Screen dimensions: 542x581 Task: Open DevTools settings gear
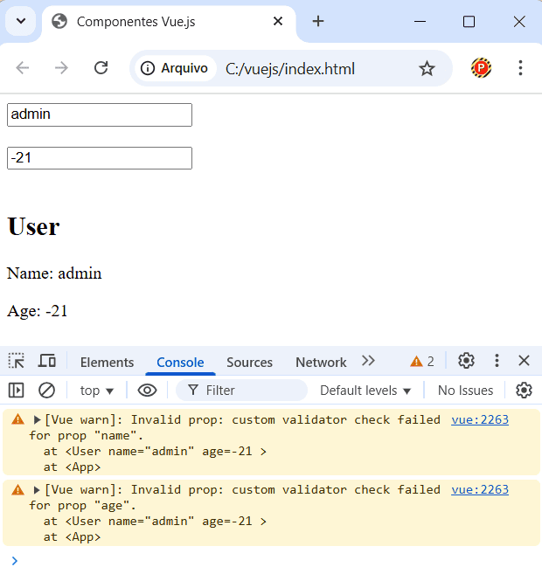(x=466, y=361)
